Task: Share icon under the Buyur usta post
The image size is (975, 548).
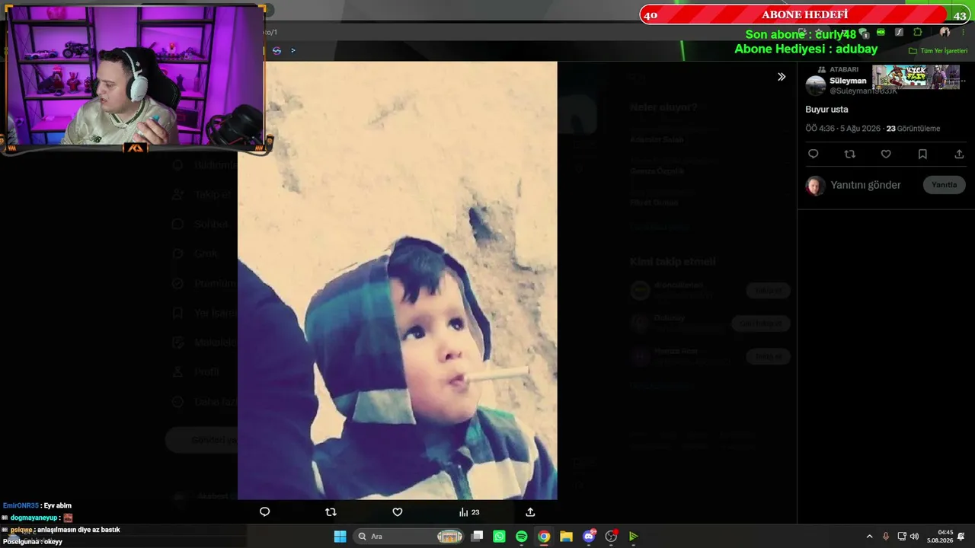Action: point(959,154)
